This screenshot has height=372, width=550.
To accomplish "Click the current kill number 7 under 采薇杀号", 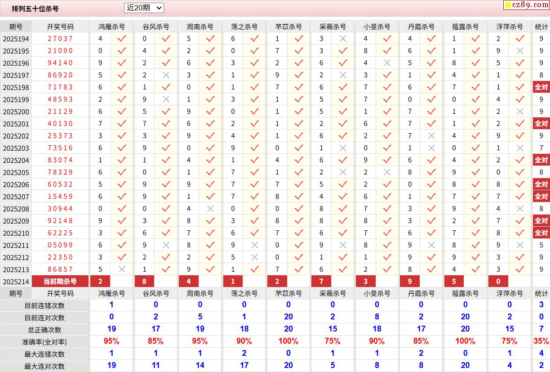I will click(x=321, y=282).
